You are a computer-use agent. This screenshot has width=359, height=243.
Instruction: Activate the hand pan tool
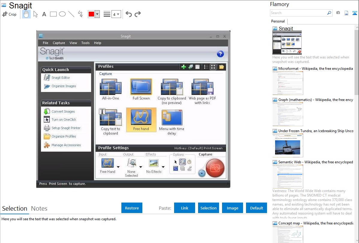[26, 14]
